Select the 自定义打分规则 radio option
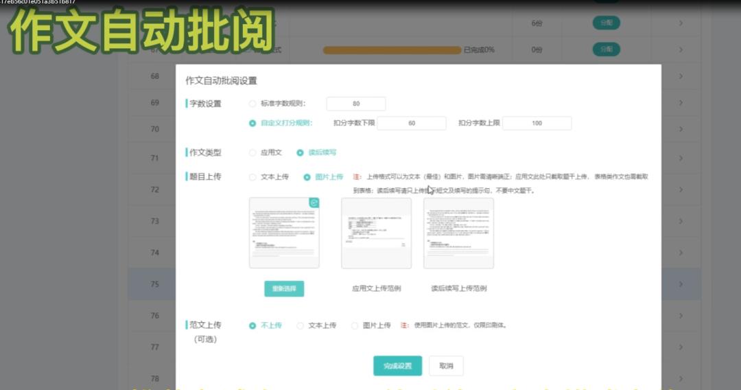Viewport: 741px width, 390px height. [252, 123]
